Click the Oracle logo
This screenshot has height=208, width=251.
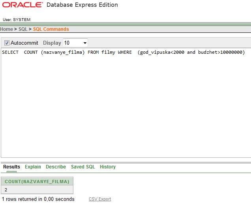tap(22, 5)
